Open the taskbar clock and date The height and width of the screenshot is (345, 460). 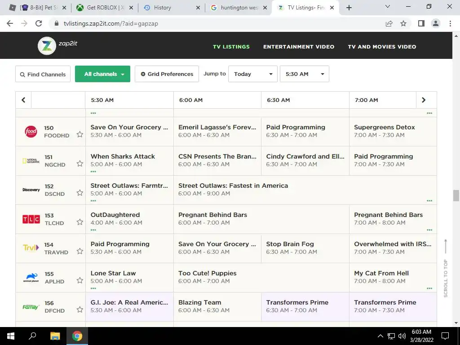[x=421, y=336]
